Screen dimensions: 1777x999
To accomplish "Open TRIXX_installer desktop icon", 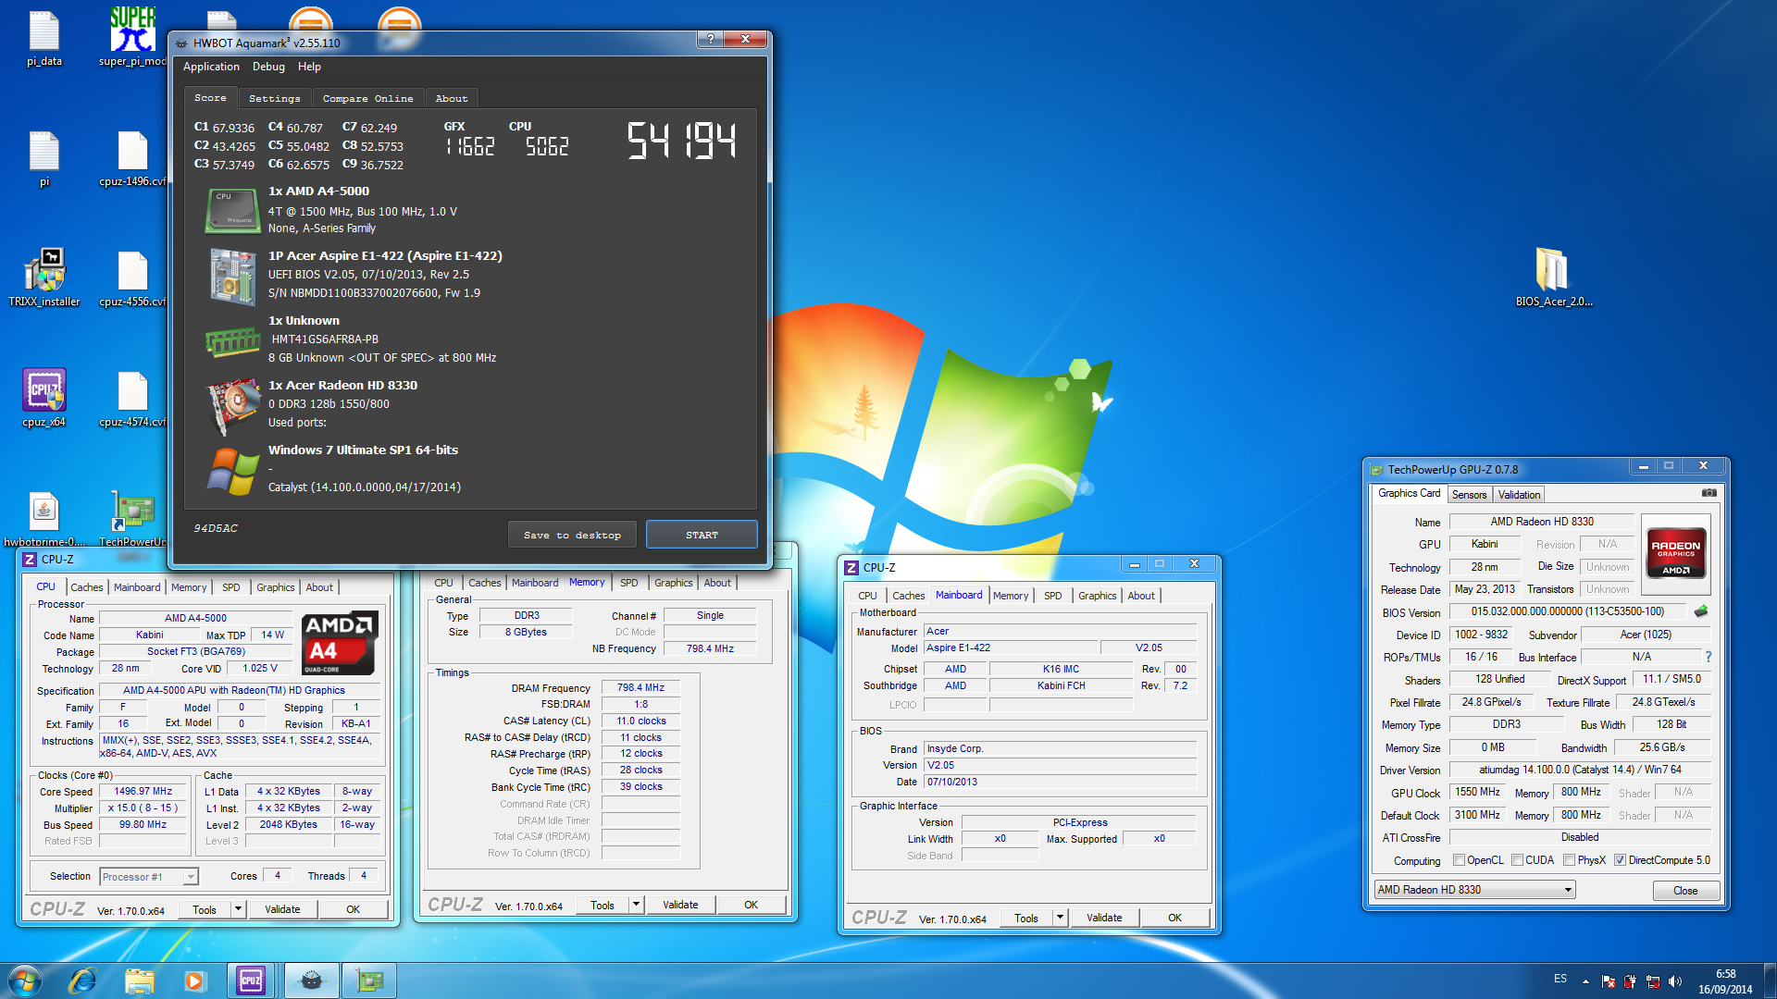I will 43,277.
